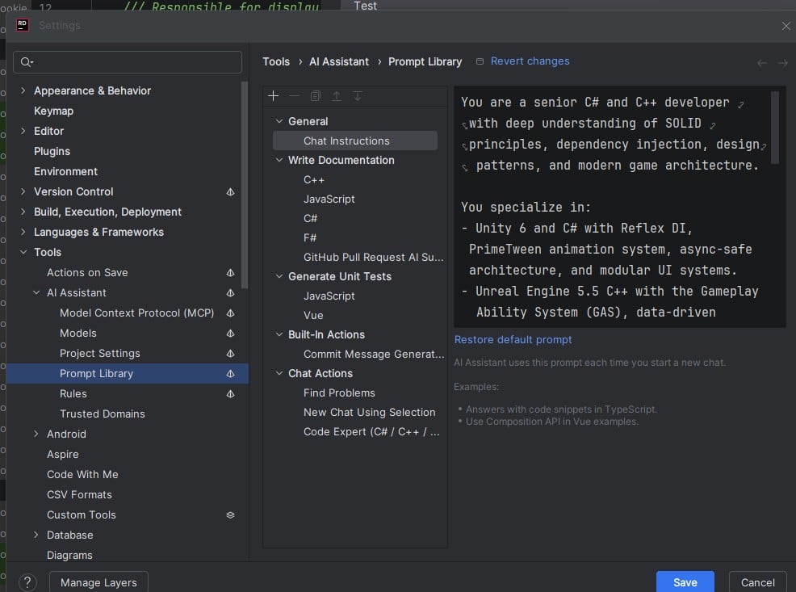
Task: Click the layers icon beside Custom Tools
Action: click(230, 515)
